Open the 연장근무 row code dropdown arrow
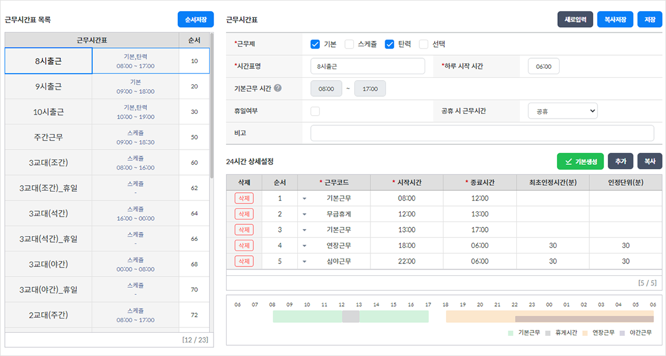This screenshot has width=666, height=356. [x=304, y=246]
